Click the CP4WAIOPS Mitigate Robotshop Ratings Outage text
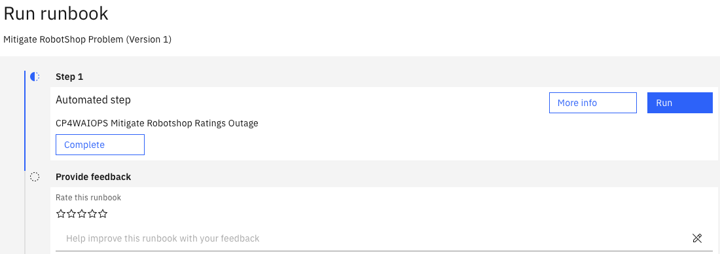Viewport: 720px width, 254px height. click(157, 123)
